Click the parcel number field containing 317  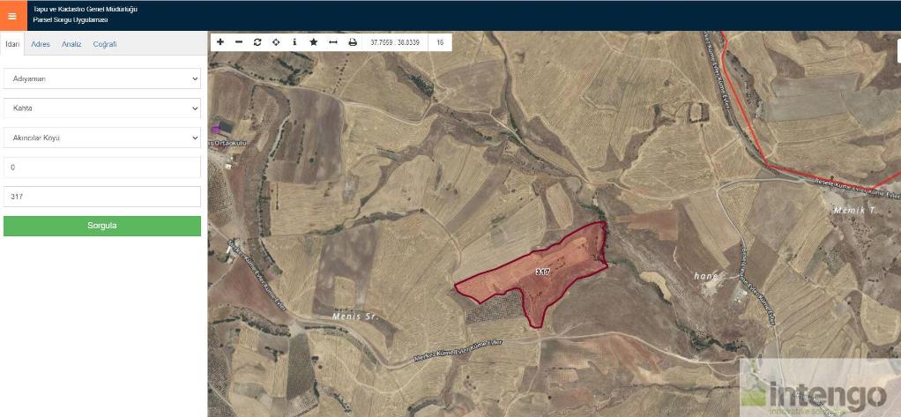[102, 197]
